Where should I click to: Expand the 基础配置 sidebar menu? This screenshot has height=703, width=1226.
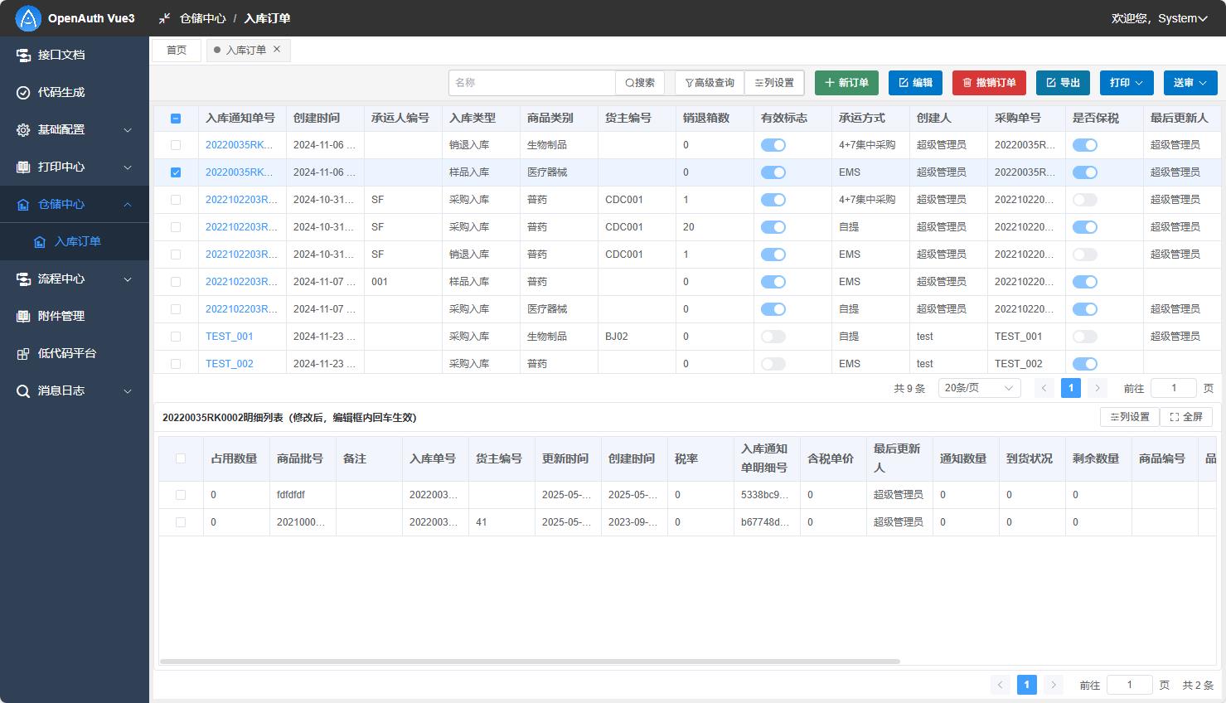point(75,129)
